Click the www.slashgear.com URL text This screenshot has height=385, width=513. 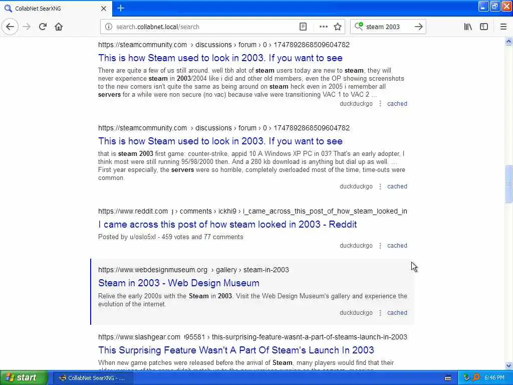click(139, 337)
